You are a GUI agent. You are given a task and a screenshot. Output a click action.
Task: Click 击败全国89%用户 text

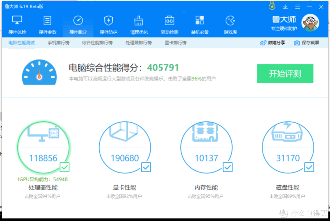[287, 196]
